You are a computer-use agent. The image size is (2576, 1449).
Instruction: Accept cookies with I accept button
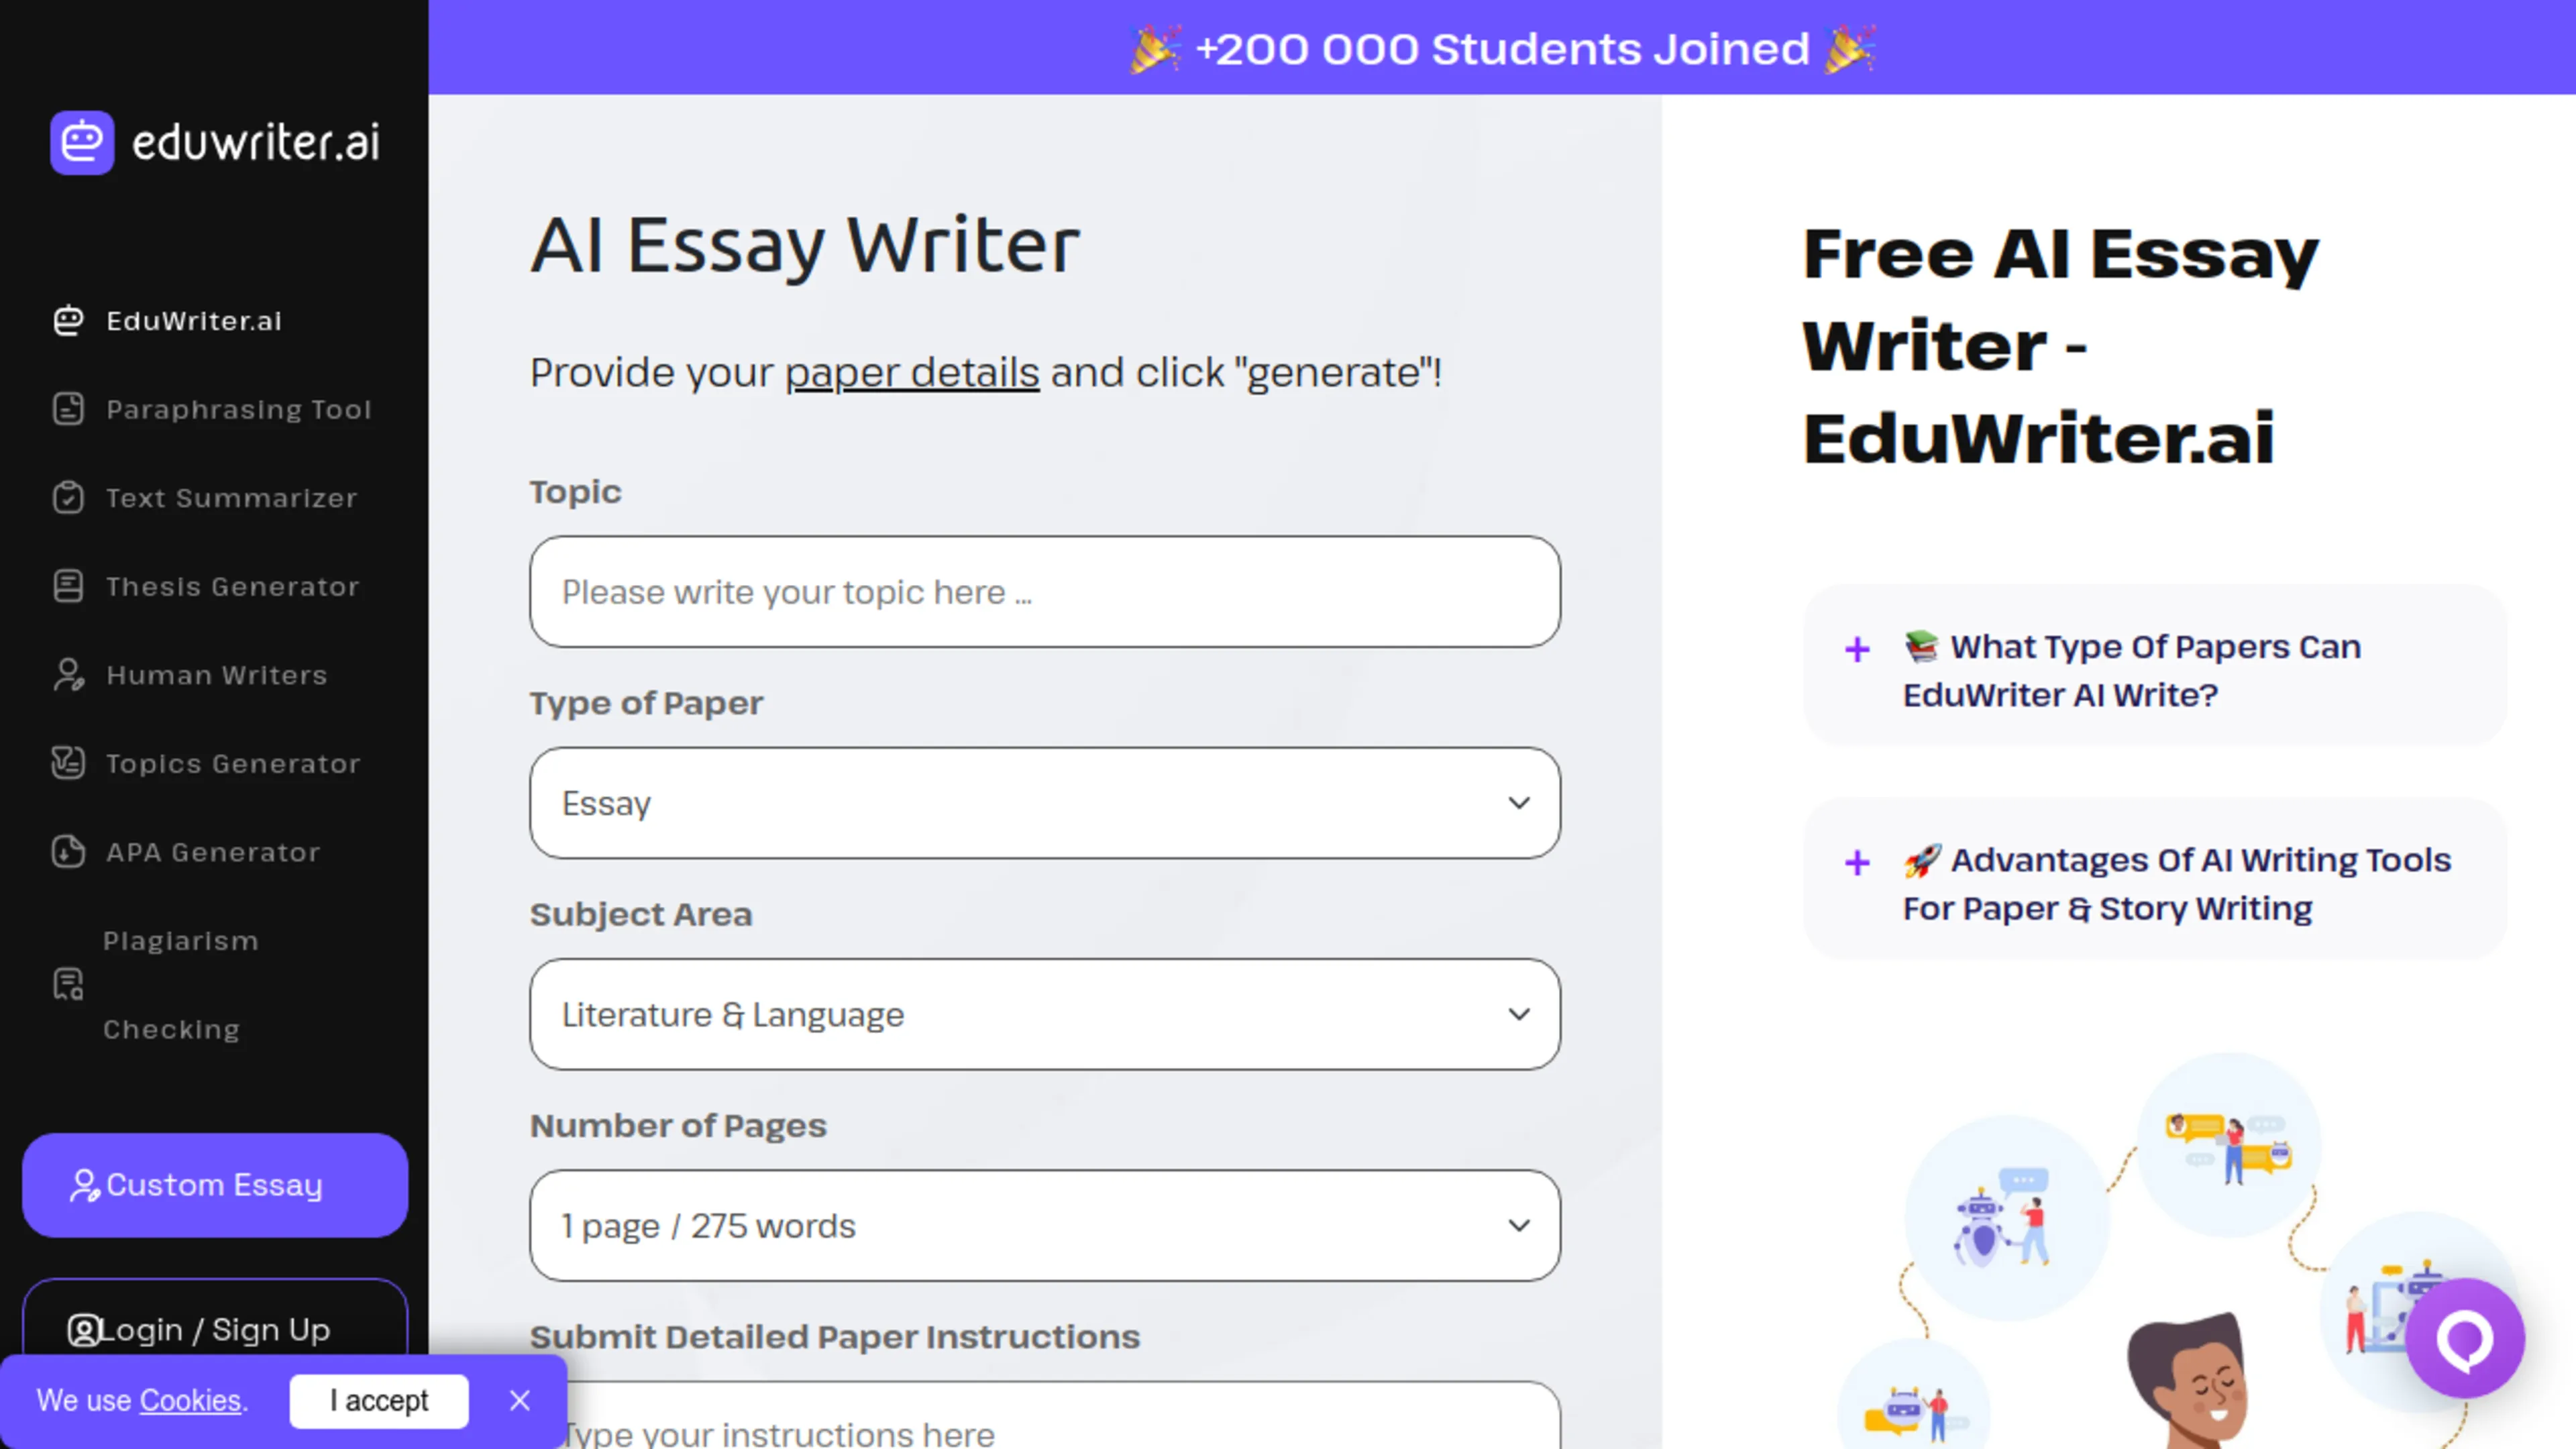(x=379, y=1401)
